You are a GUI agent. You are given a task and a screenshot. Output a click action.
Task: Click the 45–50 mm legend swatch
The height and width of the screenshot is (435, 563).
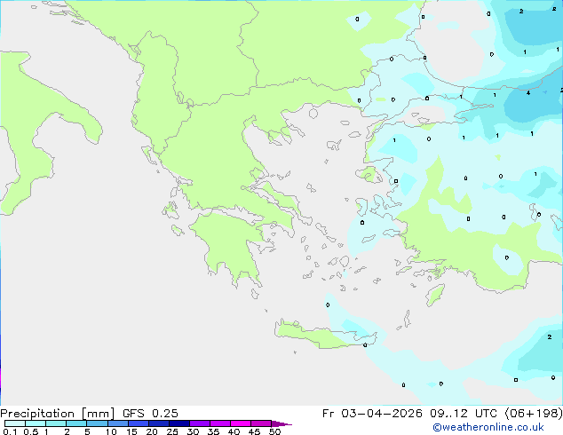(261, 423)
